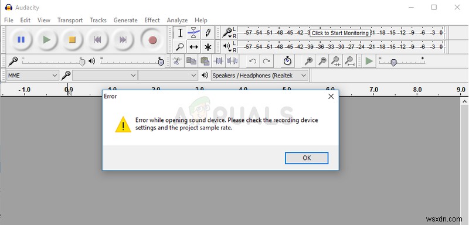Skip to end with forward button
Image resolution: width=469 pixels, height=225 pixels.
pyautogui.click(x=123, y=39)
